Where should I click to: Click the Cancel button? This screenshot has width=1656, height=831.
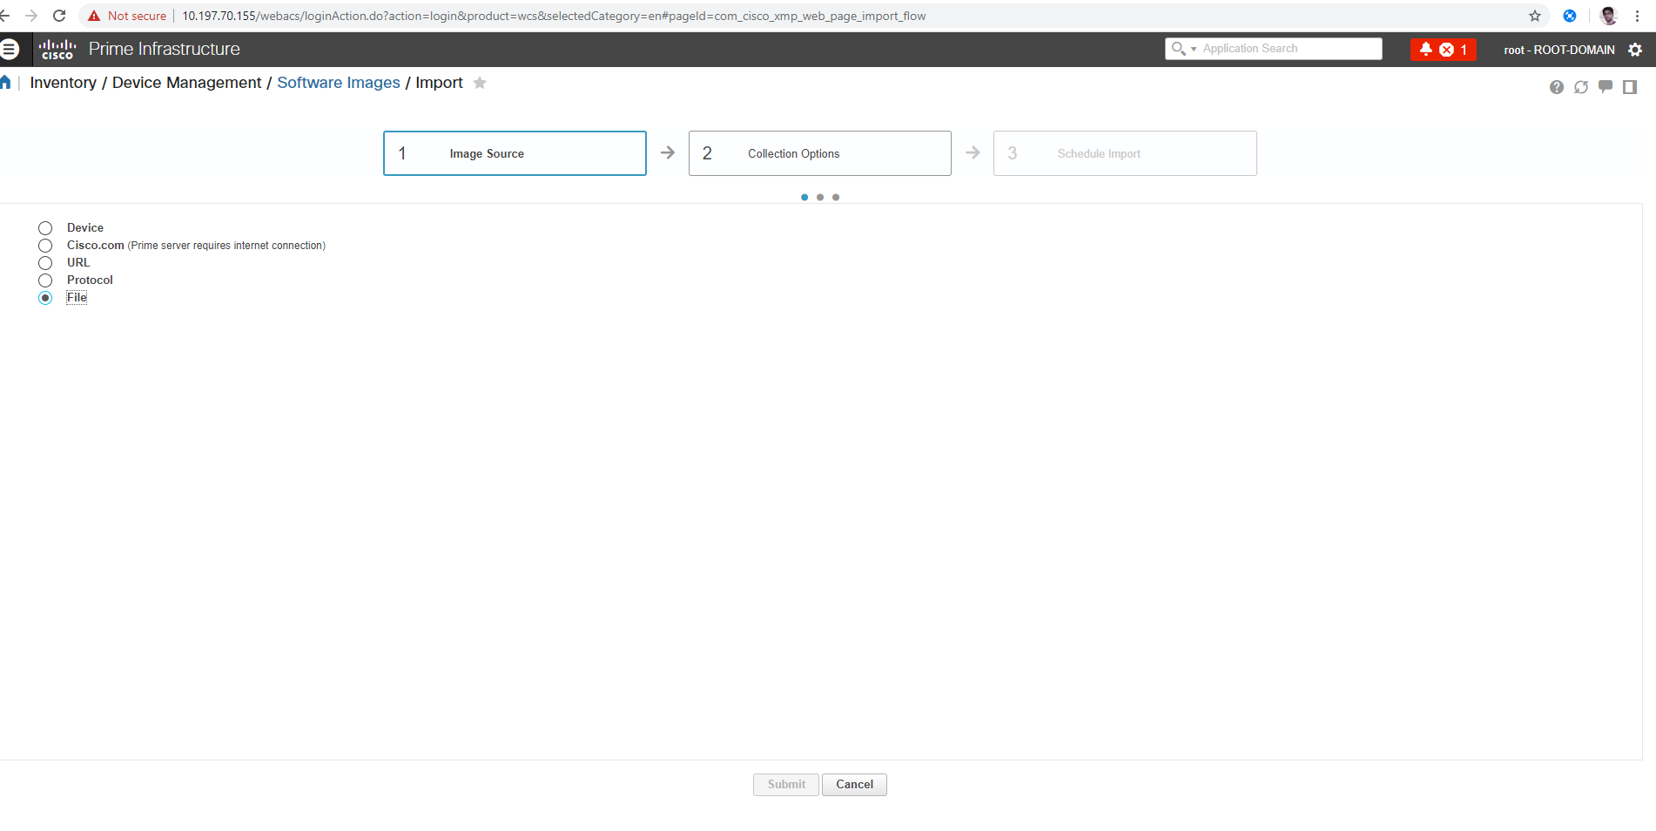[x=854, y=785]
